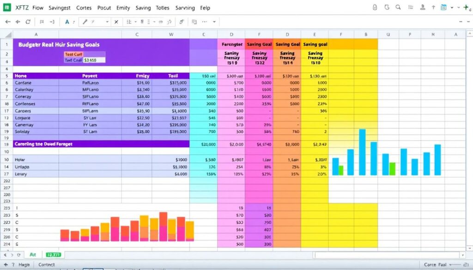Screen dimensions: 473x270
Task: Select the paint dropper tool icon
Action: pos(85,22)
